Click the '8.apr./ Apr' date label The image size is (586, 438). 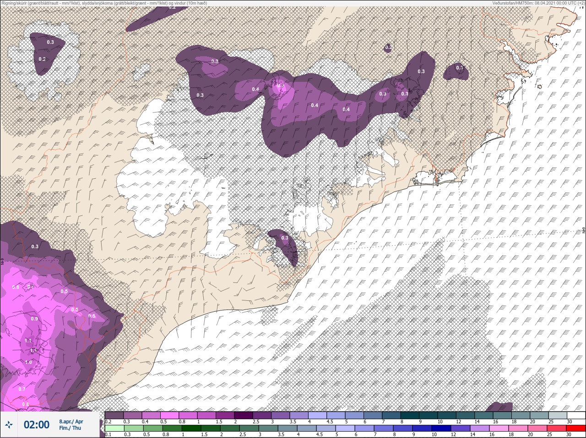coord(71,422)
